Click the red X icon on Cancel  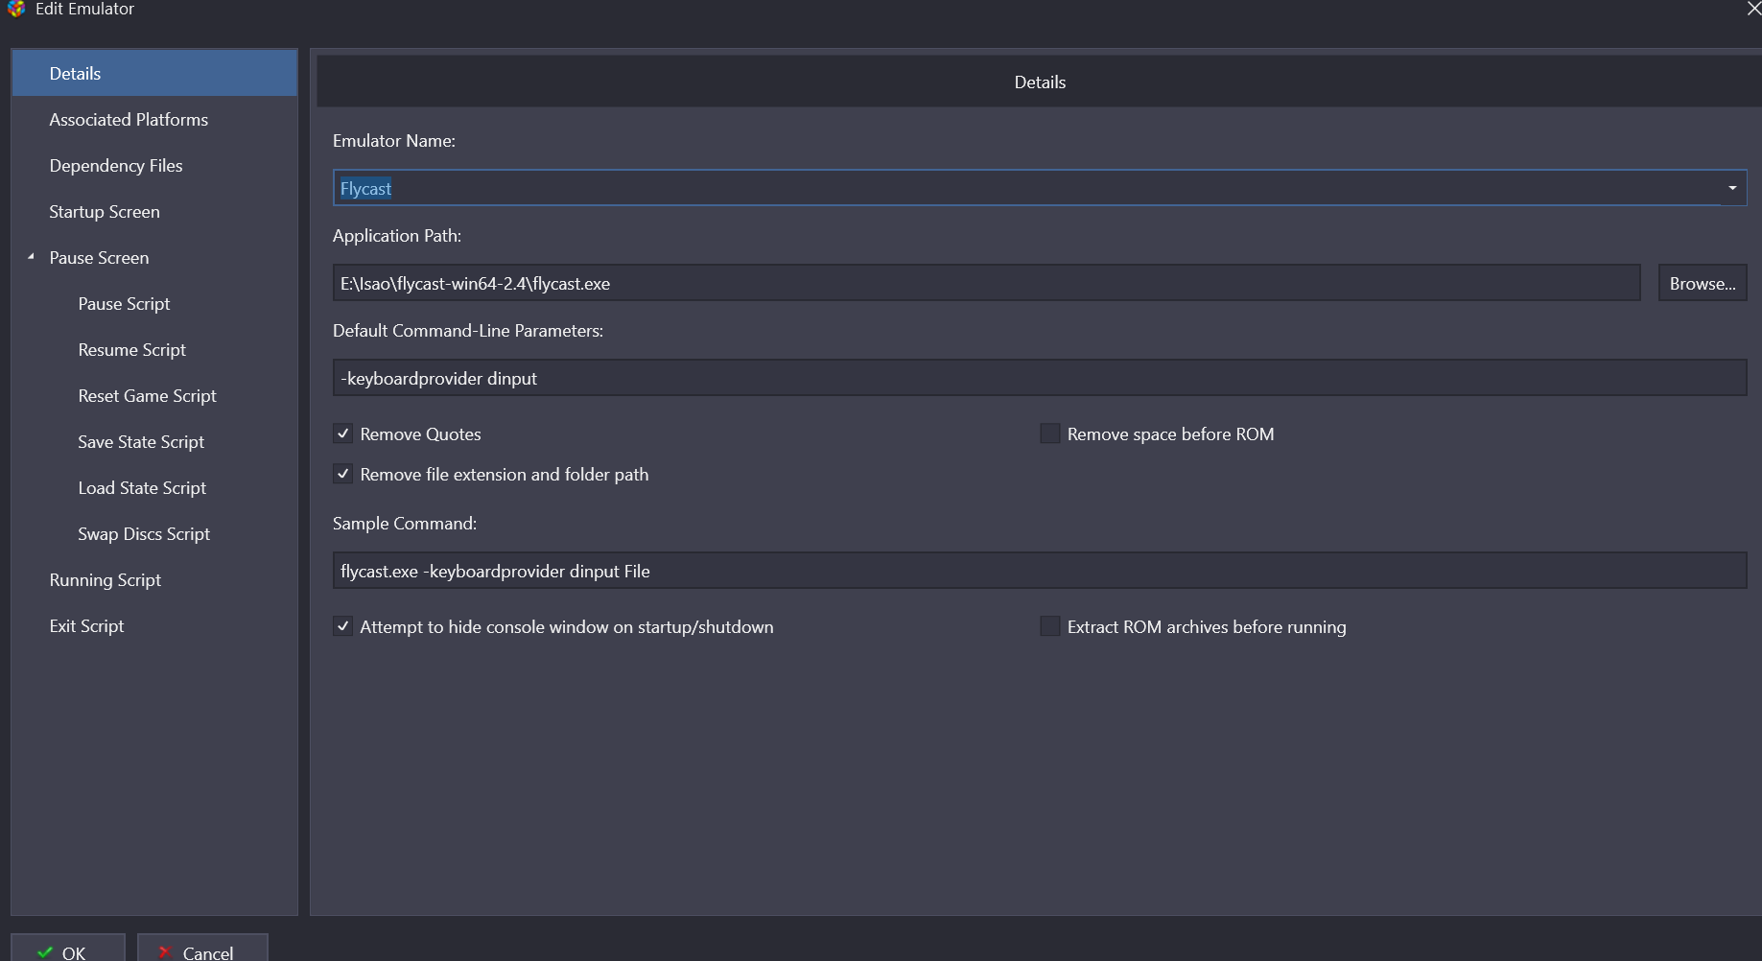(165, 952)
